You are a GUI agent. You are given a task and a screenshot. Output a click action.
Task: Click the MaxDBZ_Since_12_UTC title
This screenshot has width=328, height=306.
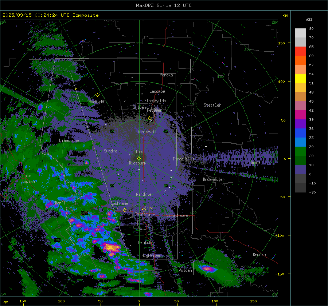164,5
